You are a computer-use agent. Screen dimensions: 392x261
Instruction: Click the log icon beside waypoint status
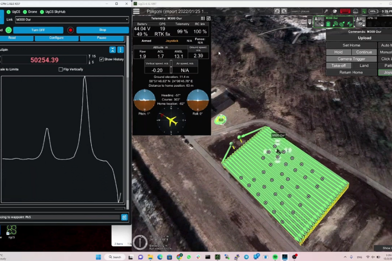[124, 217]
